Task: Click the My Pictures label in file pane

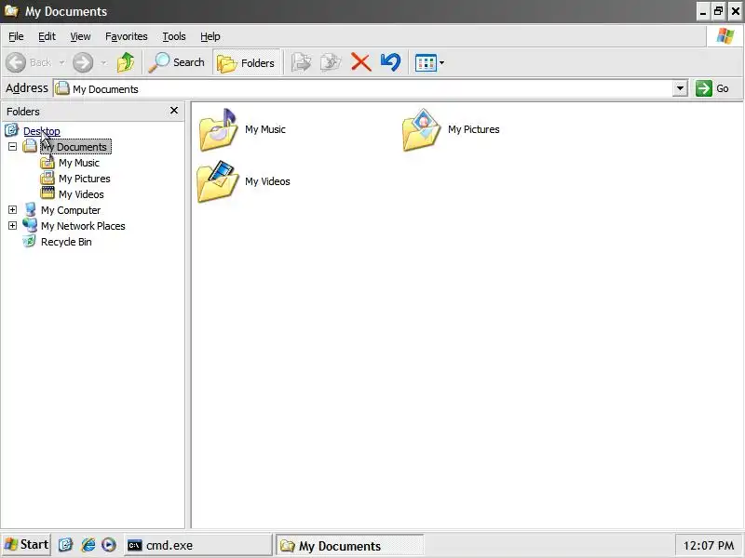Action: [474, 129]
